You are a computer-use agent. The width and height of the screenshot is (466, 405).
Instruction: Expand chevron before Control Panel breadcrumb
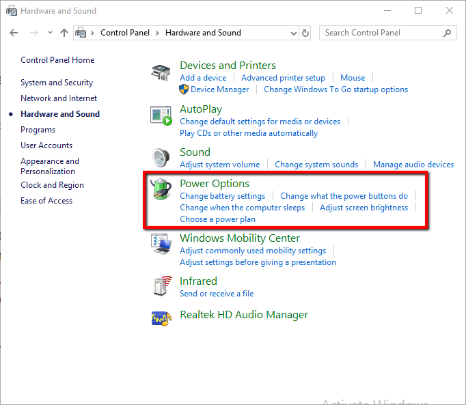pyautogui.click(x=92, y=33)
